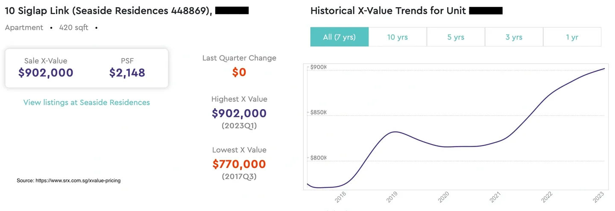Click the 2021 label on the x-axis
The width and height of the screenshot is (615, 211).
495,197
